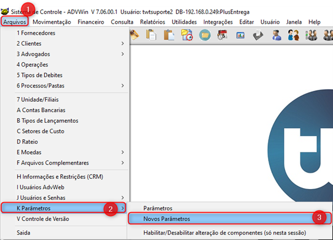Click the folder document with red circle icon
The image size is (333, 240).
click(187, 35)
